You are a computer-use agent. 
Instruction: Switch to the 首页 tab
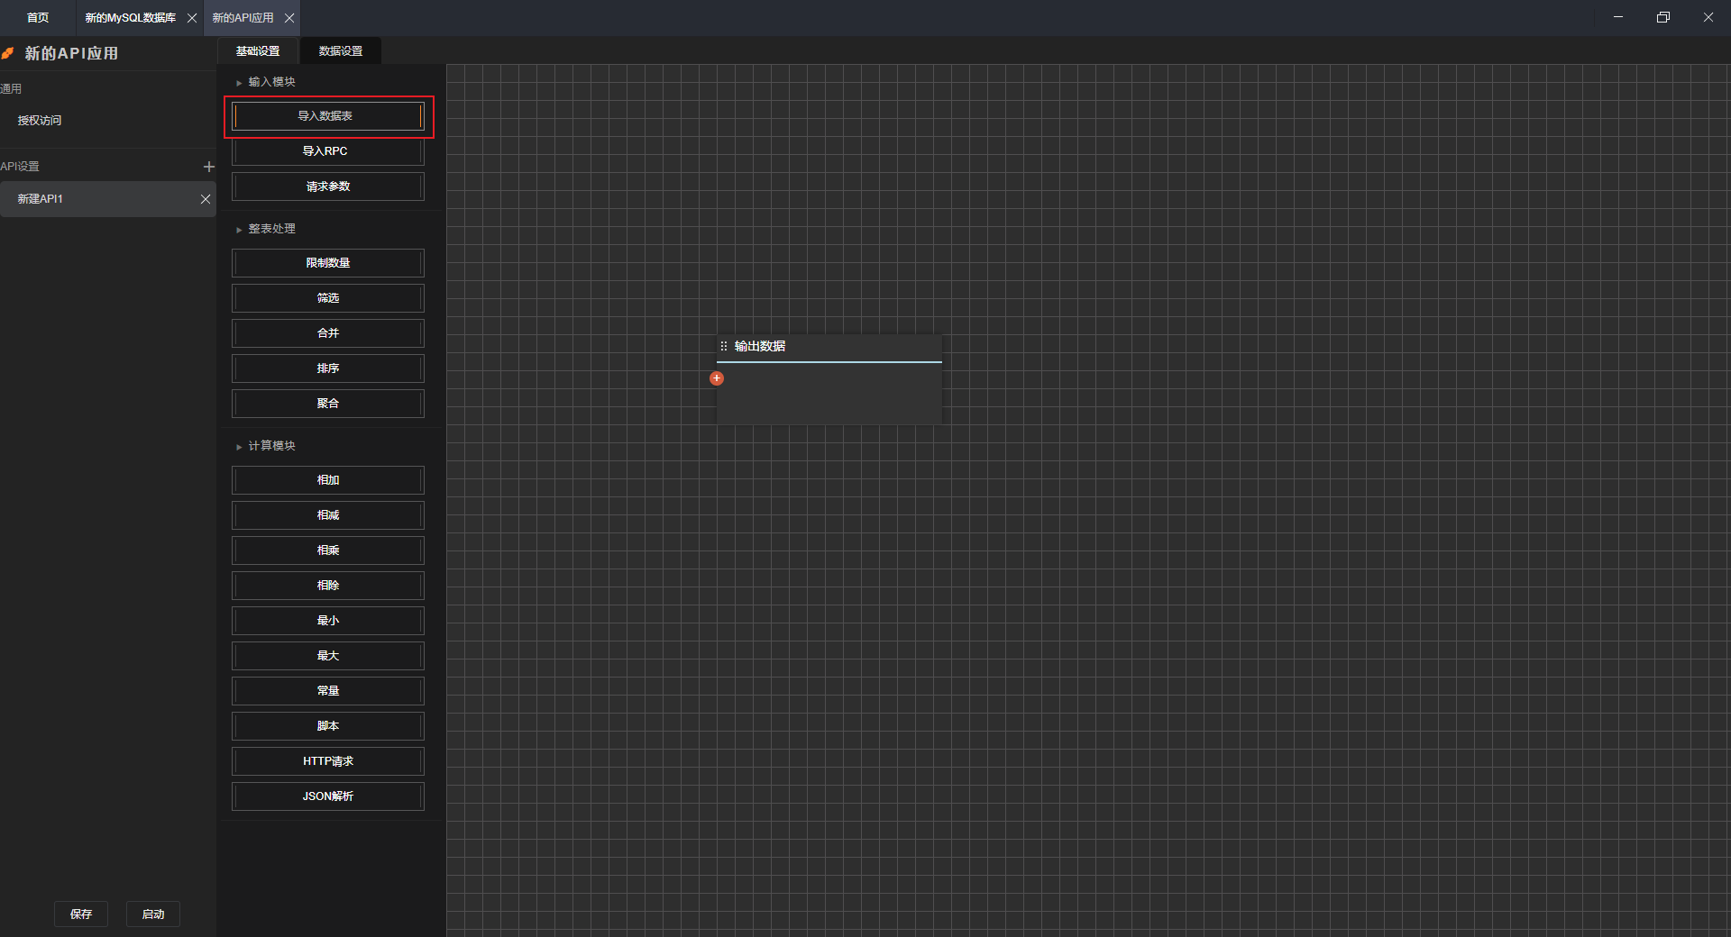tap(38, 18)
